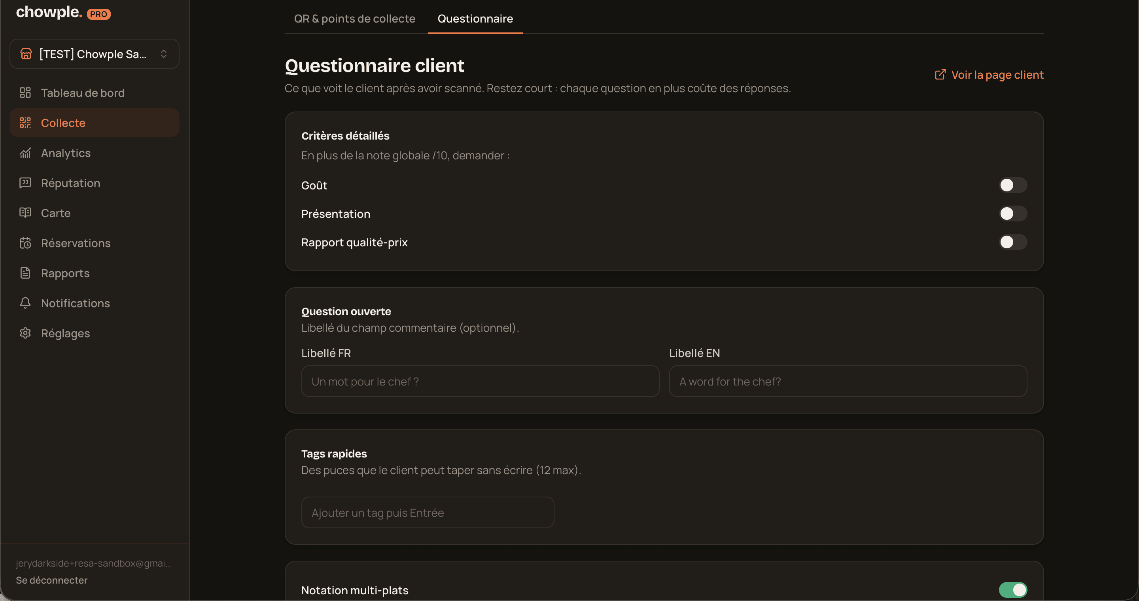Click the Réputation quote bubble icon
This screenshot has width=1139, height=601.
25,183
